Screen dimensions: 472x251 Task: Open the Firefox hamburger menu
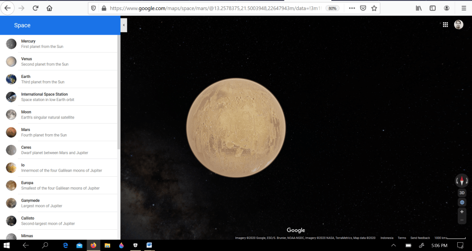463,8
